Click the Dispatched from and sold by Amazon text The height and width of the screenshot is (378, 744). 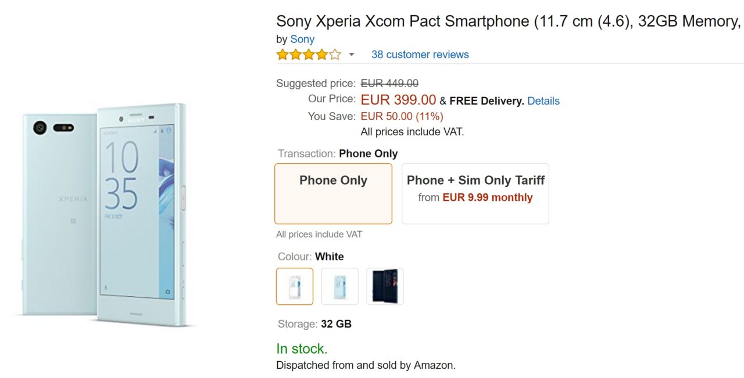tap(366, 365)
